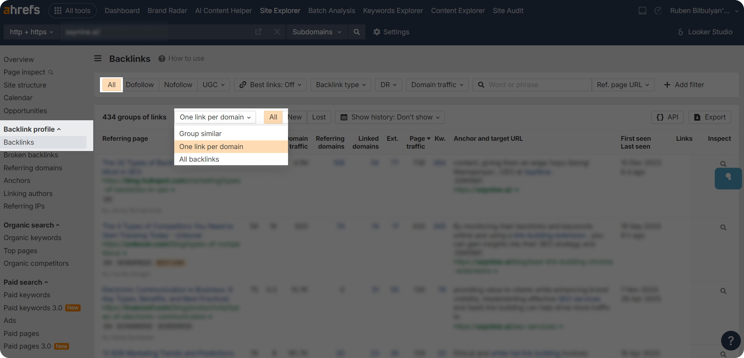Open the DR filter dropdown
Viewport: 744px width, 358px height.
pos(388,85)
